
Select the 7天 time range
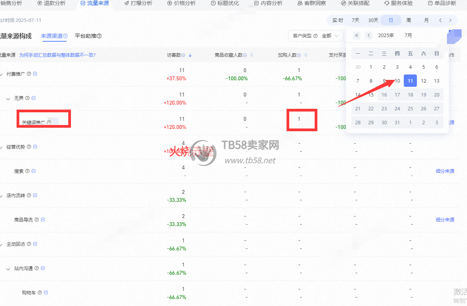point(356,20)
